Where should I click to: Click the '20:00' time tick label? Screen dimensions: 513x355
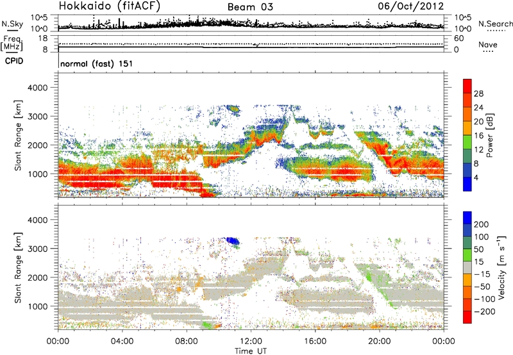tap(380, 342)
